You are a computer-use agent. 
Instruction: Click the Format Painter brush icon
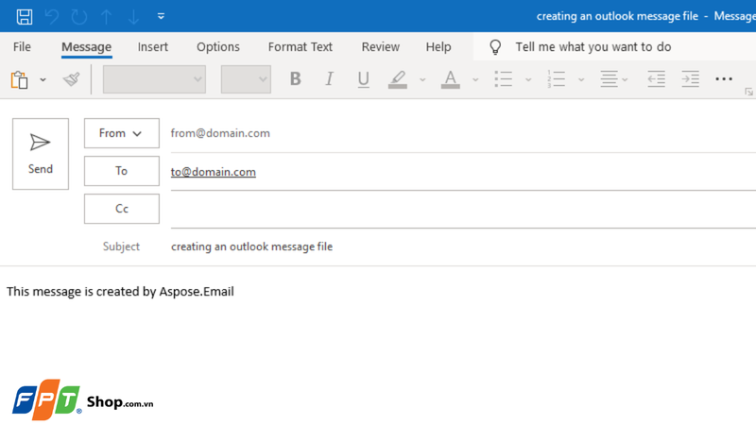pyautogui.click(x=71, y=79)
